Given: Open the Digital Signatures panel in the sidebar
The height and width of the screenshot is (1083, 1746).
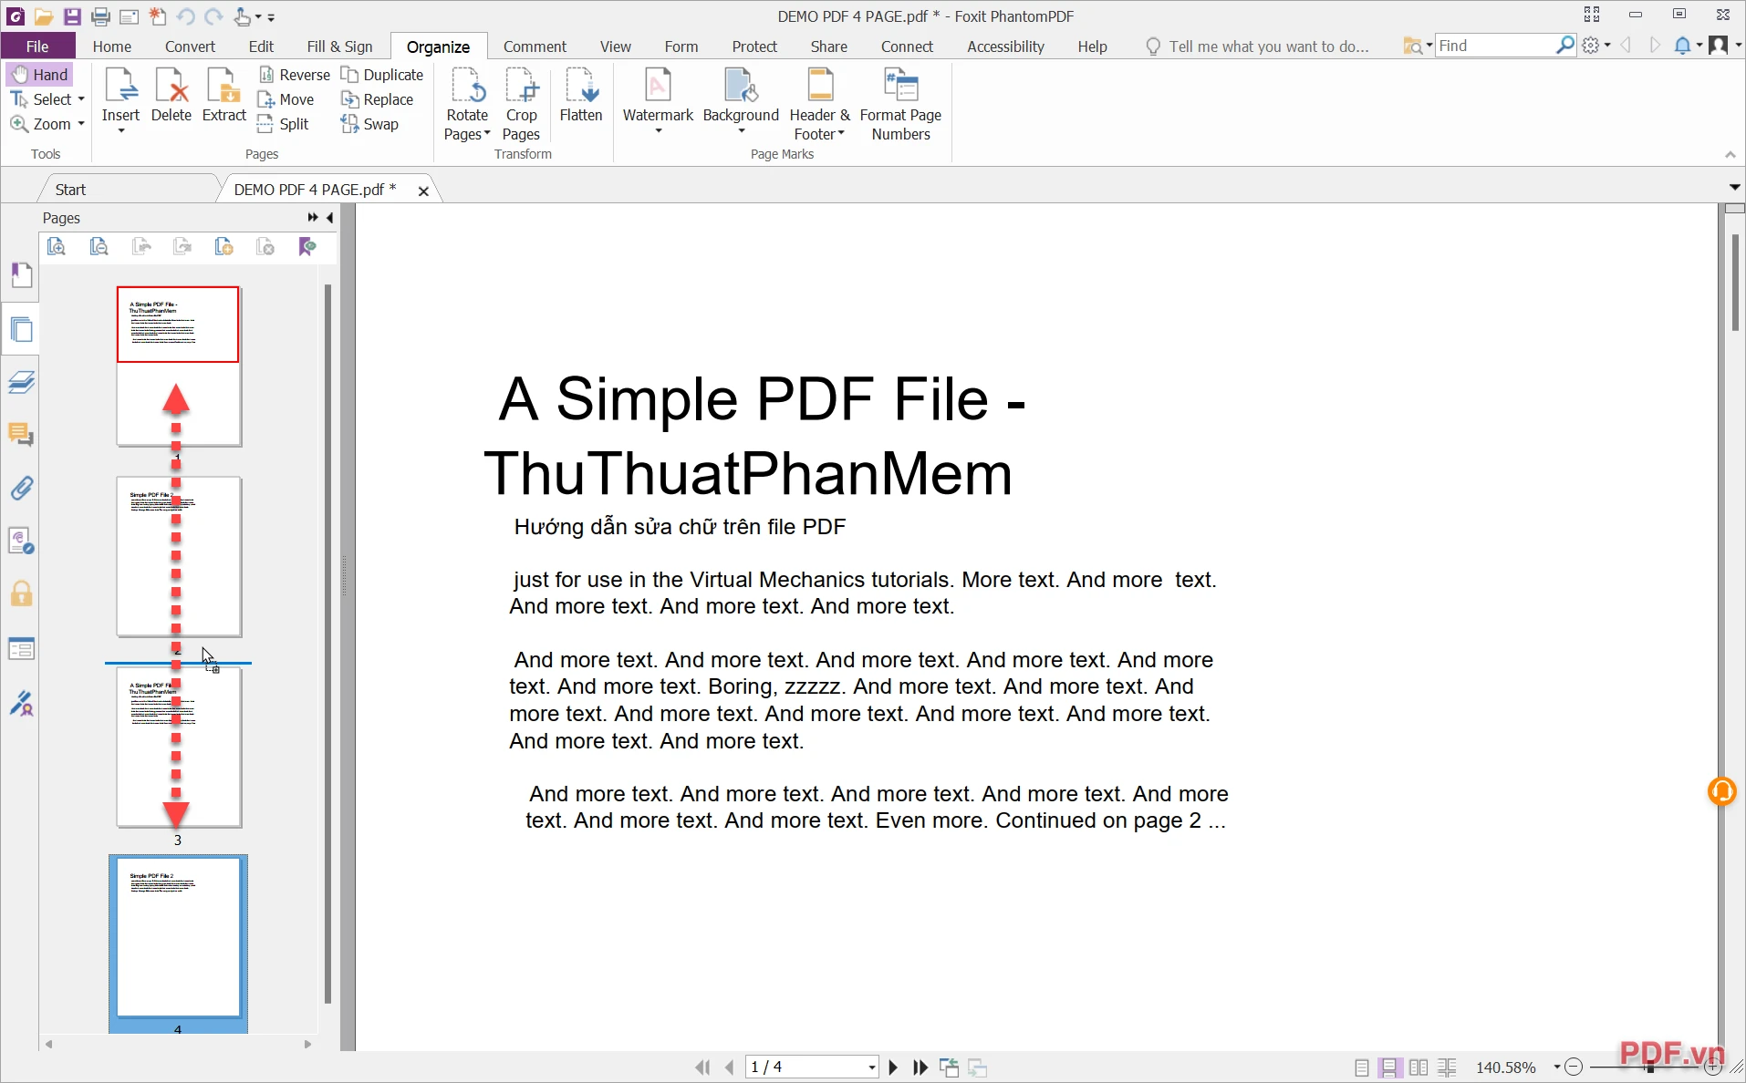Looking at the screenshot, I should 21,703.
